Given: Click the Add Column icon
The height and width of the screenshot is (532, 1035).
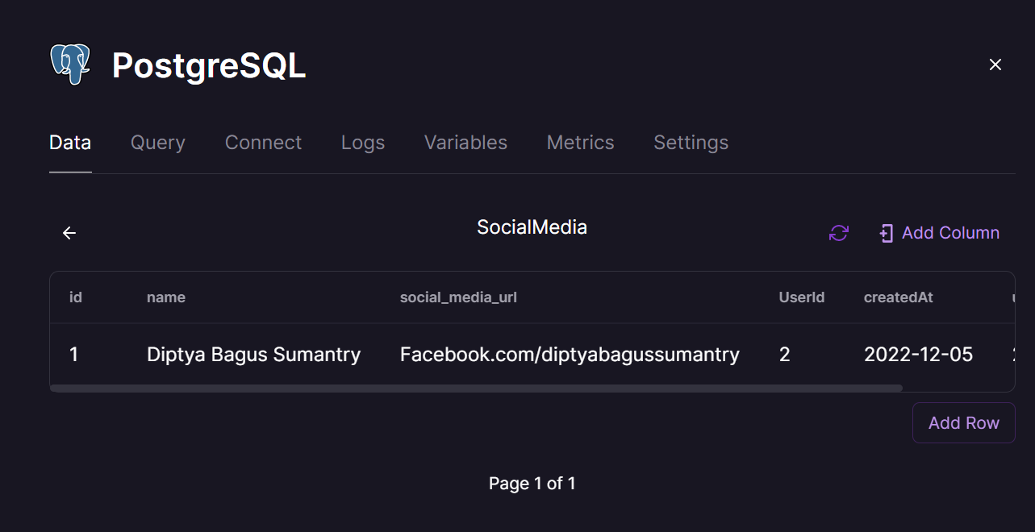Looking at the screenshot, I should pyautogui.click(x=885, y=233).
